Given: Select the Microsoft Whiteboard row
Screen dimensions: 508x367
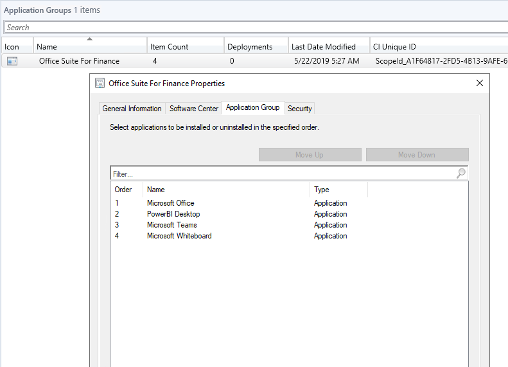Looking at the screenshot, I should 289,236.
